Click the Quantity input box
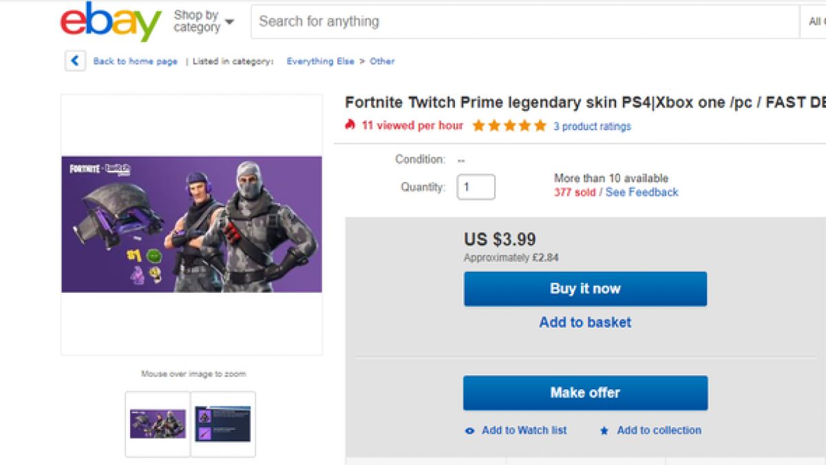 (476, 187)
